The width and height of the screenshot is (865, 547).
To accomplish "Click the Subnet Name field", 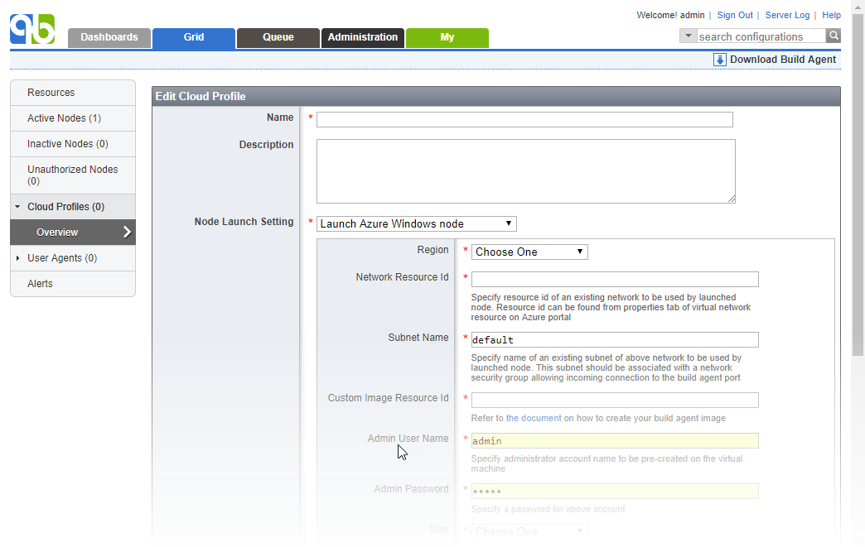I will click(615, 340).
